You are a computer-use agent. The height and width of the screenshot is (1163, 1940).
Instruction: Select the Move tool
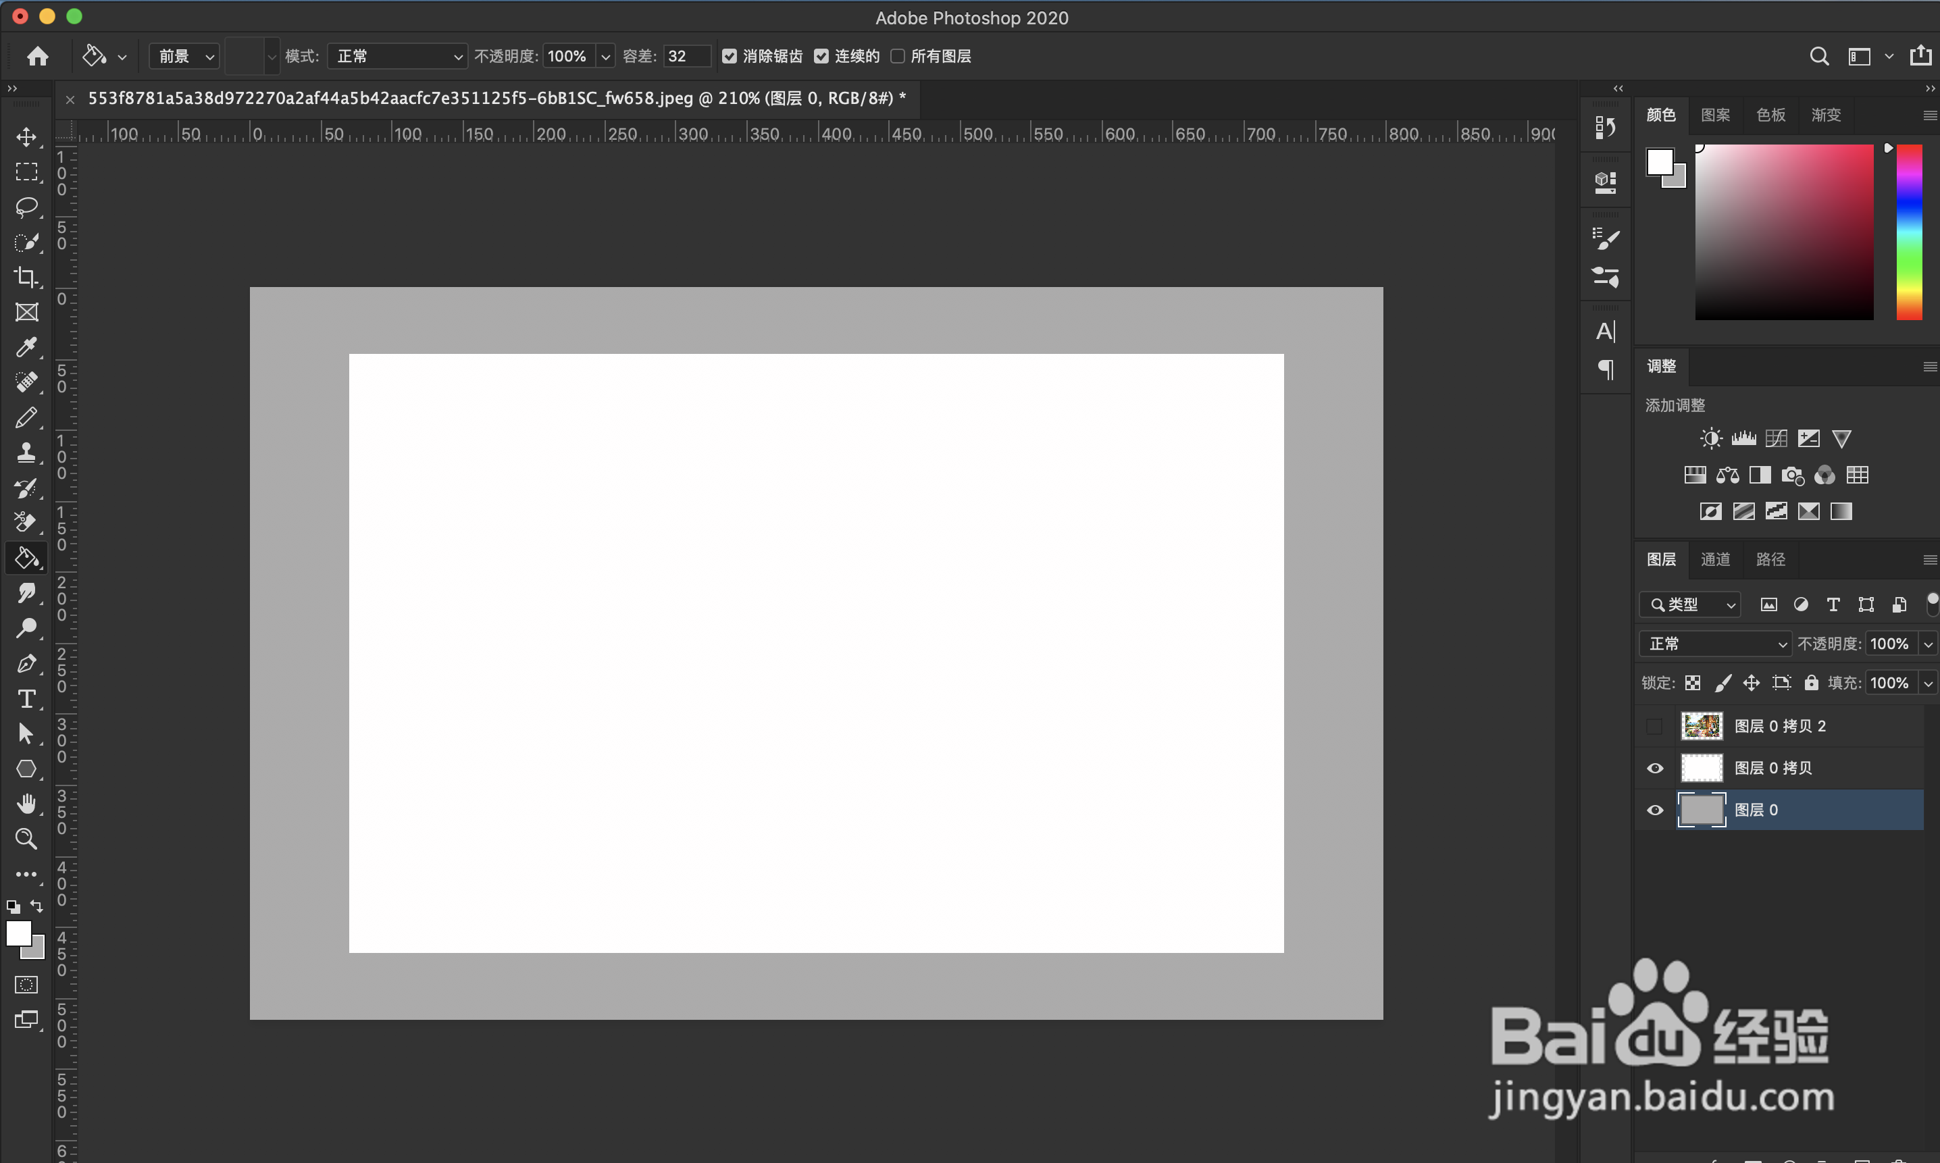point(26,137)
